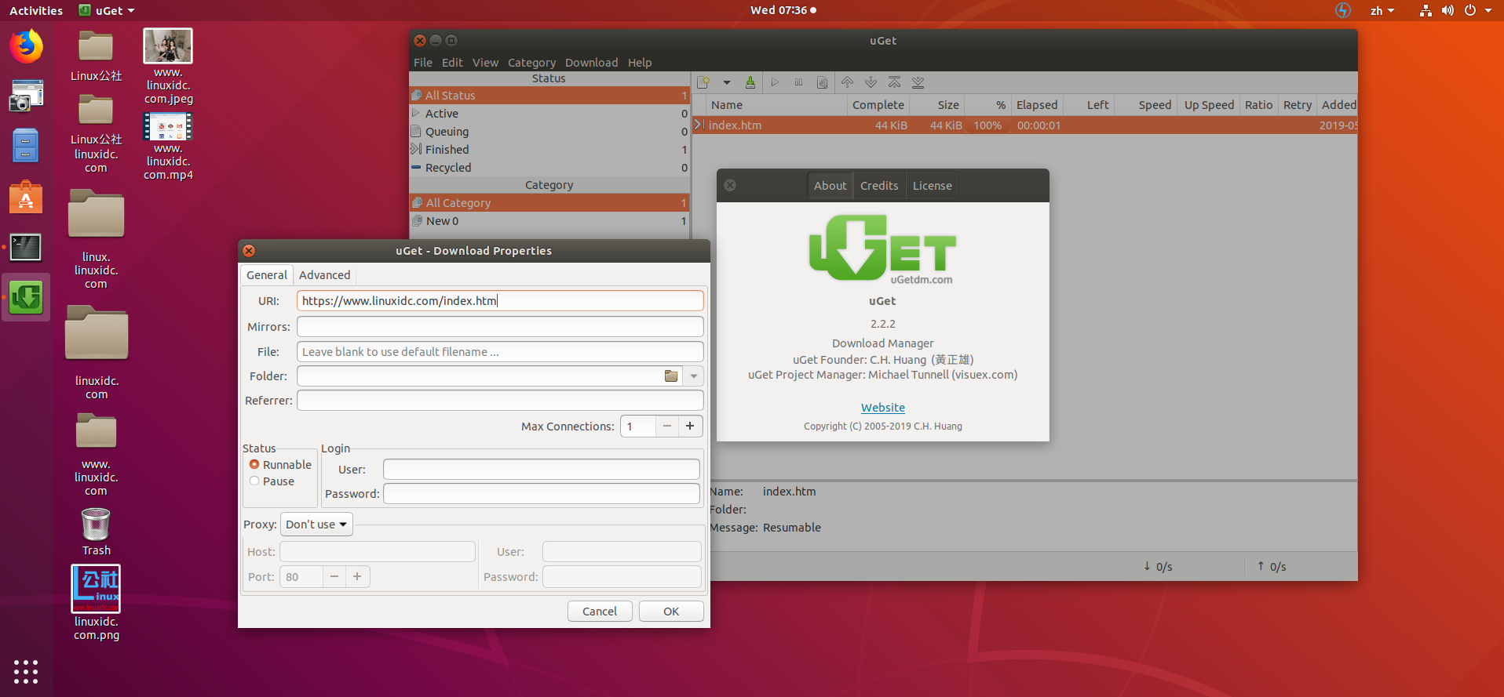Click the new download icon in uGet toolbar
Screen dimensions: 1504x697
tap(703, 82)
